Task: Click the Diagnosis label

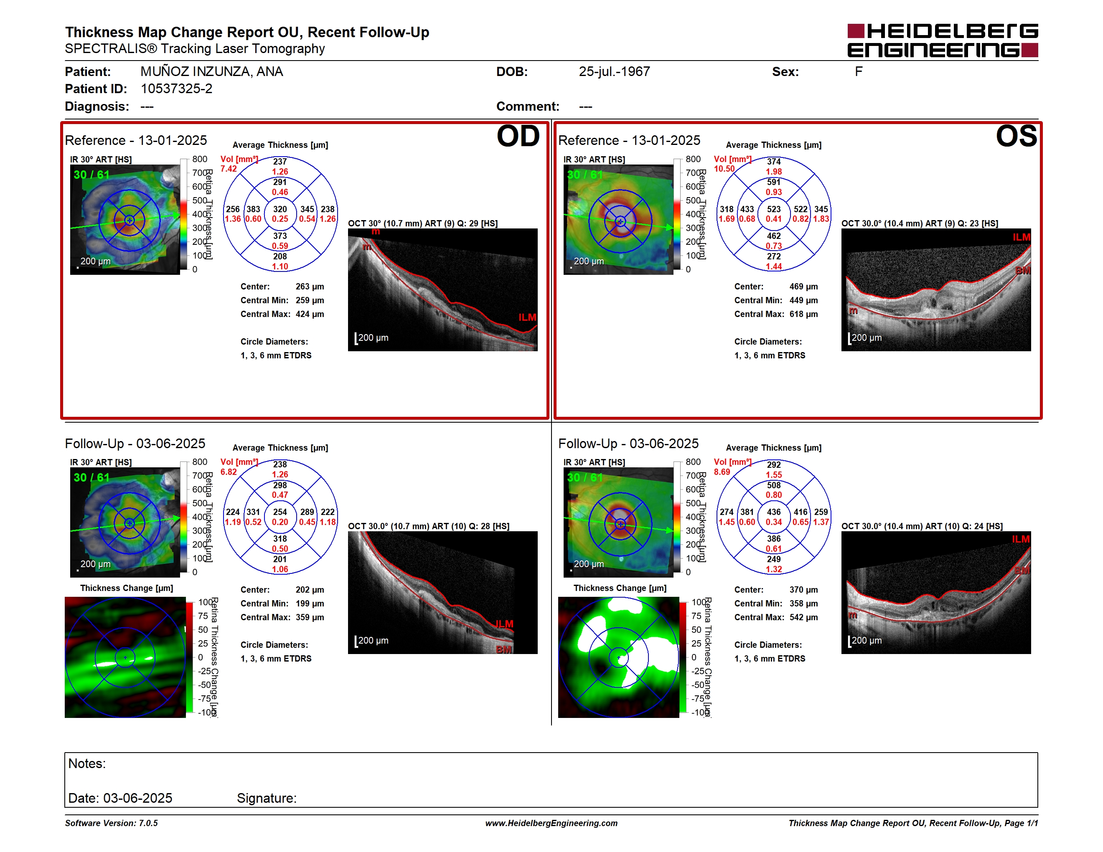Action: pyautogui.click(x=97, y=106)
